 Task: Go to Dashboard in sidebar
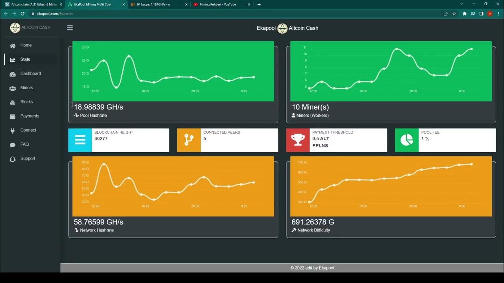(x=30, y=74)
